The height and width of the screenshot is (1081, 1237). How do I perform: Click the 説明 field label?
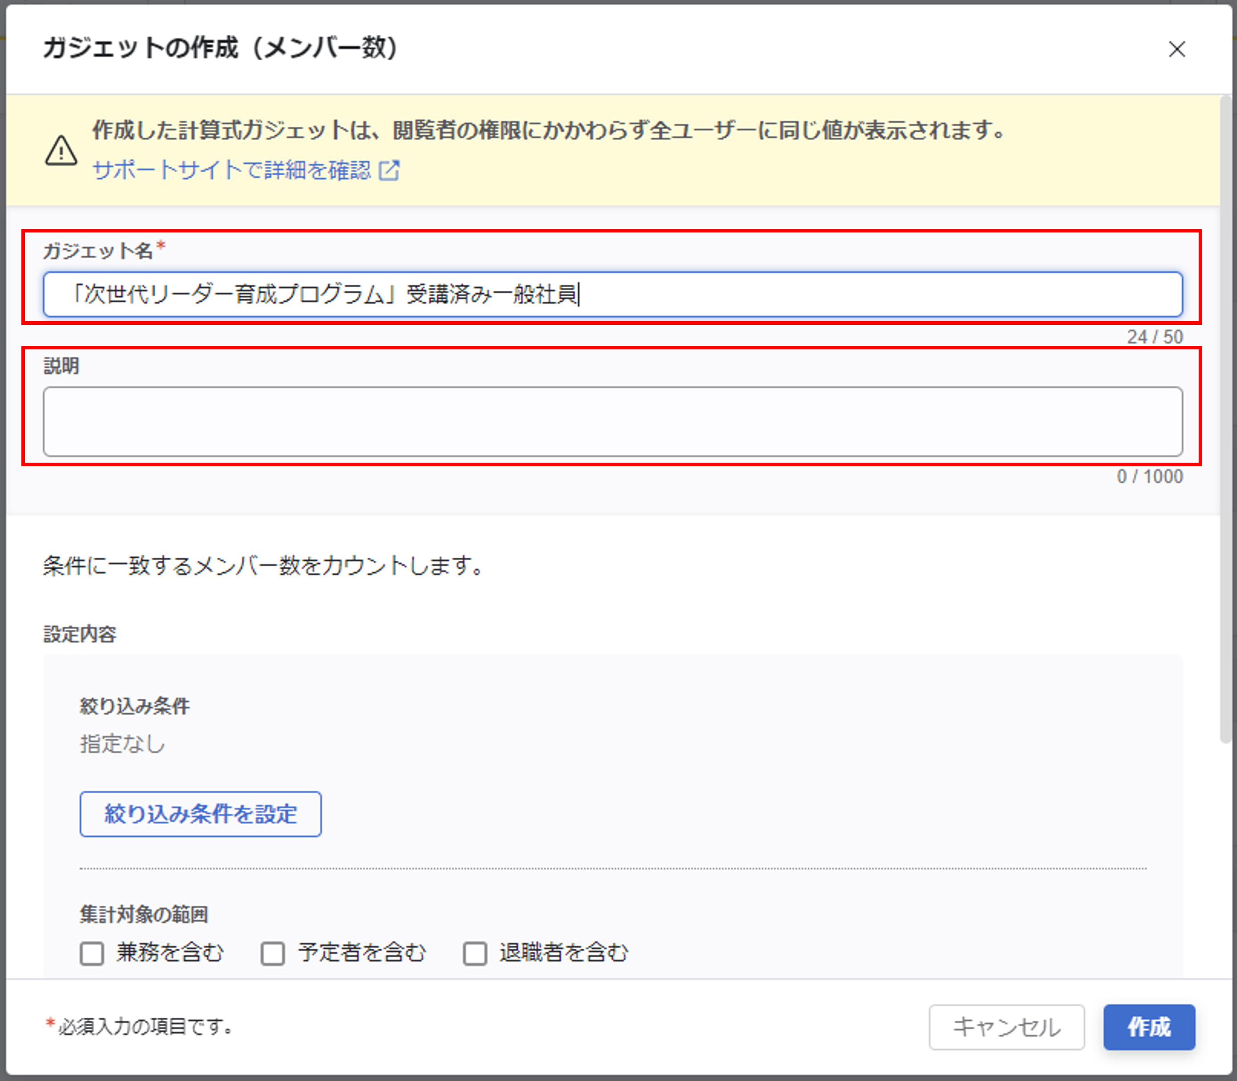[x=62, y=365]
